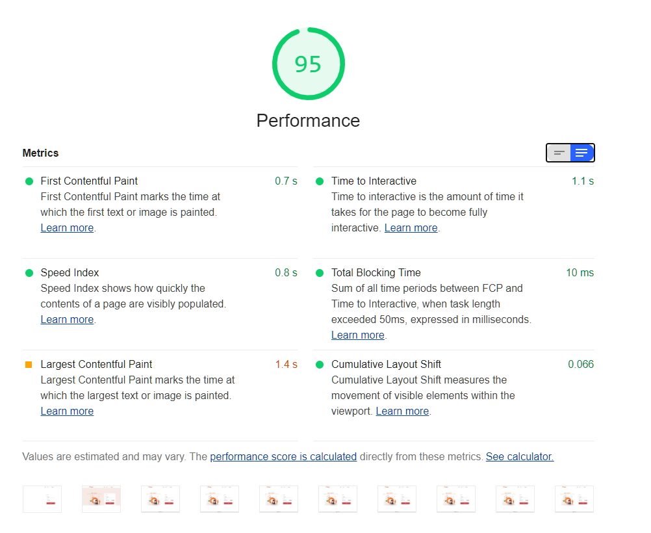Select the first filmstrip thumbnail
Screen dimensions: 651x533
[x=42, y=499]
